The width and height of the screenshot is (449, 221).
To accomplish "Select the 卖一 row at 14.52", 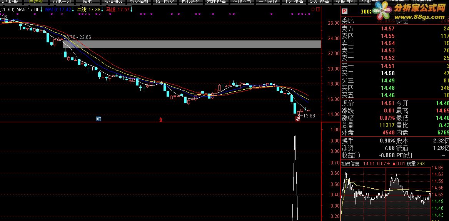I will point(395,58).
